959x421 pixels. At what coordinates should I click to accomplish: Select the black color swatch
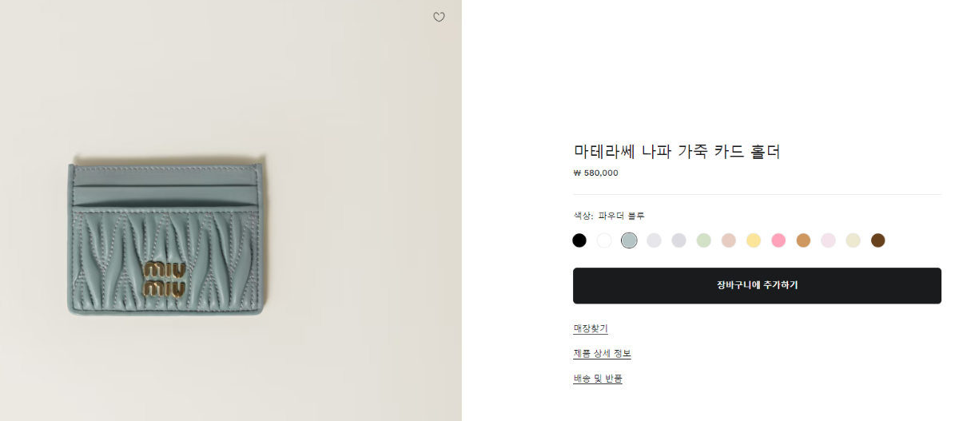click(x=579, y=240)
